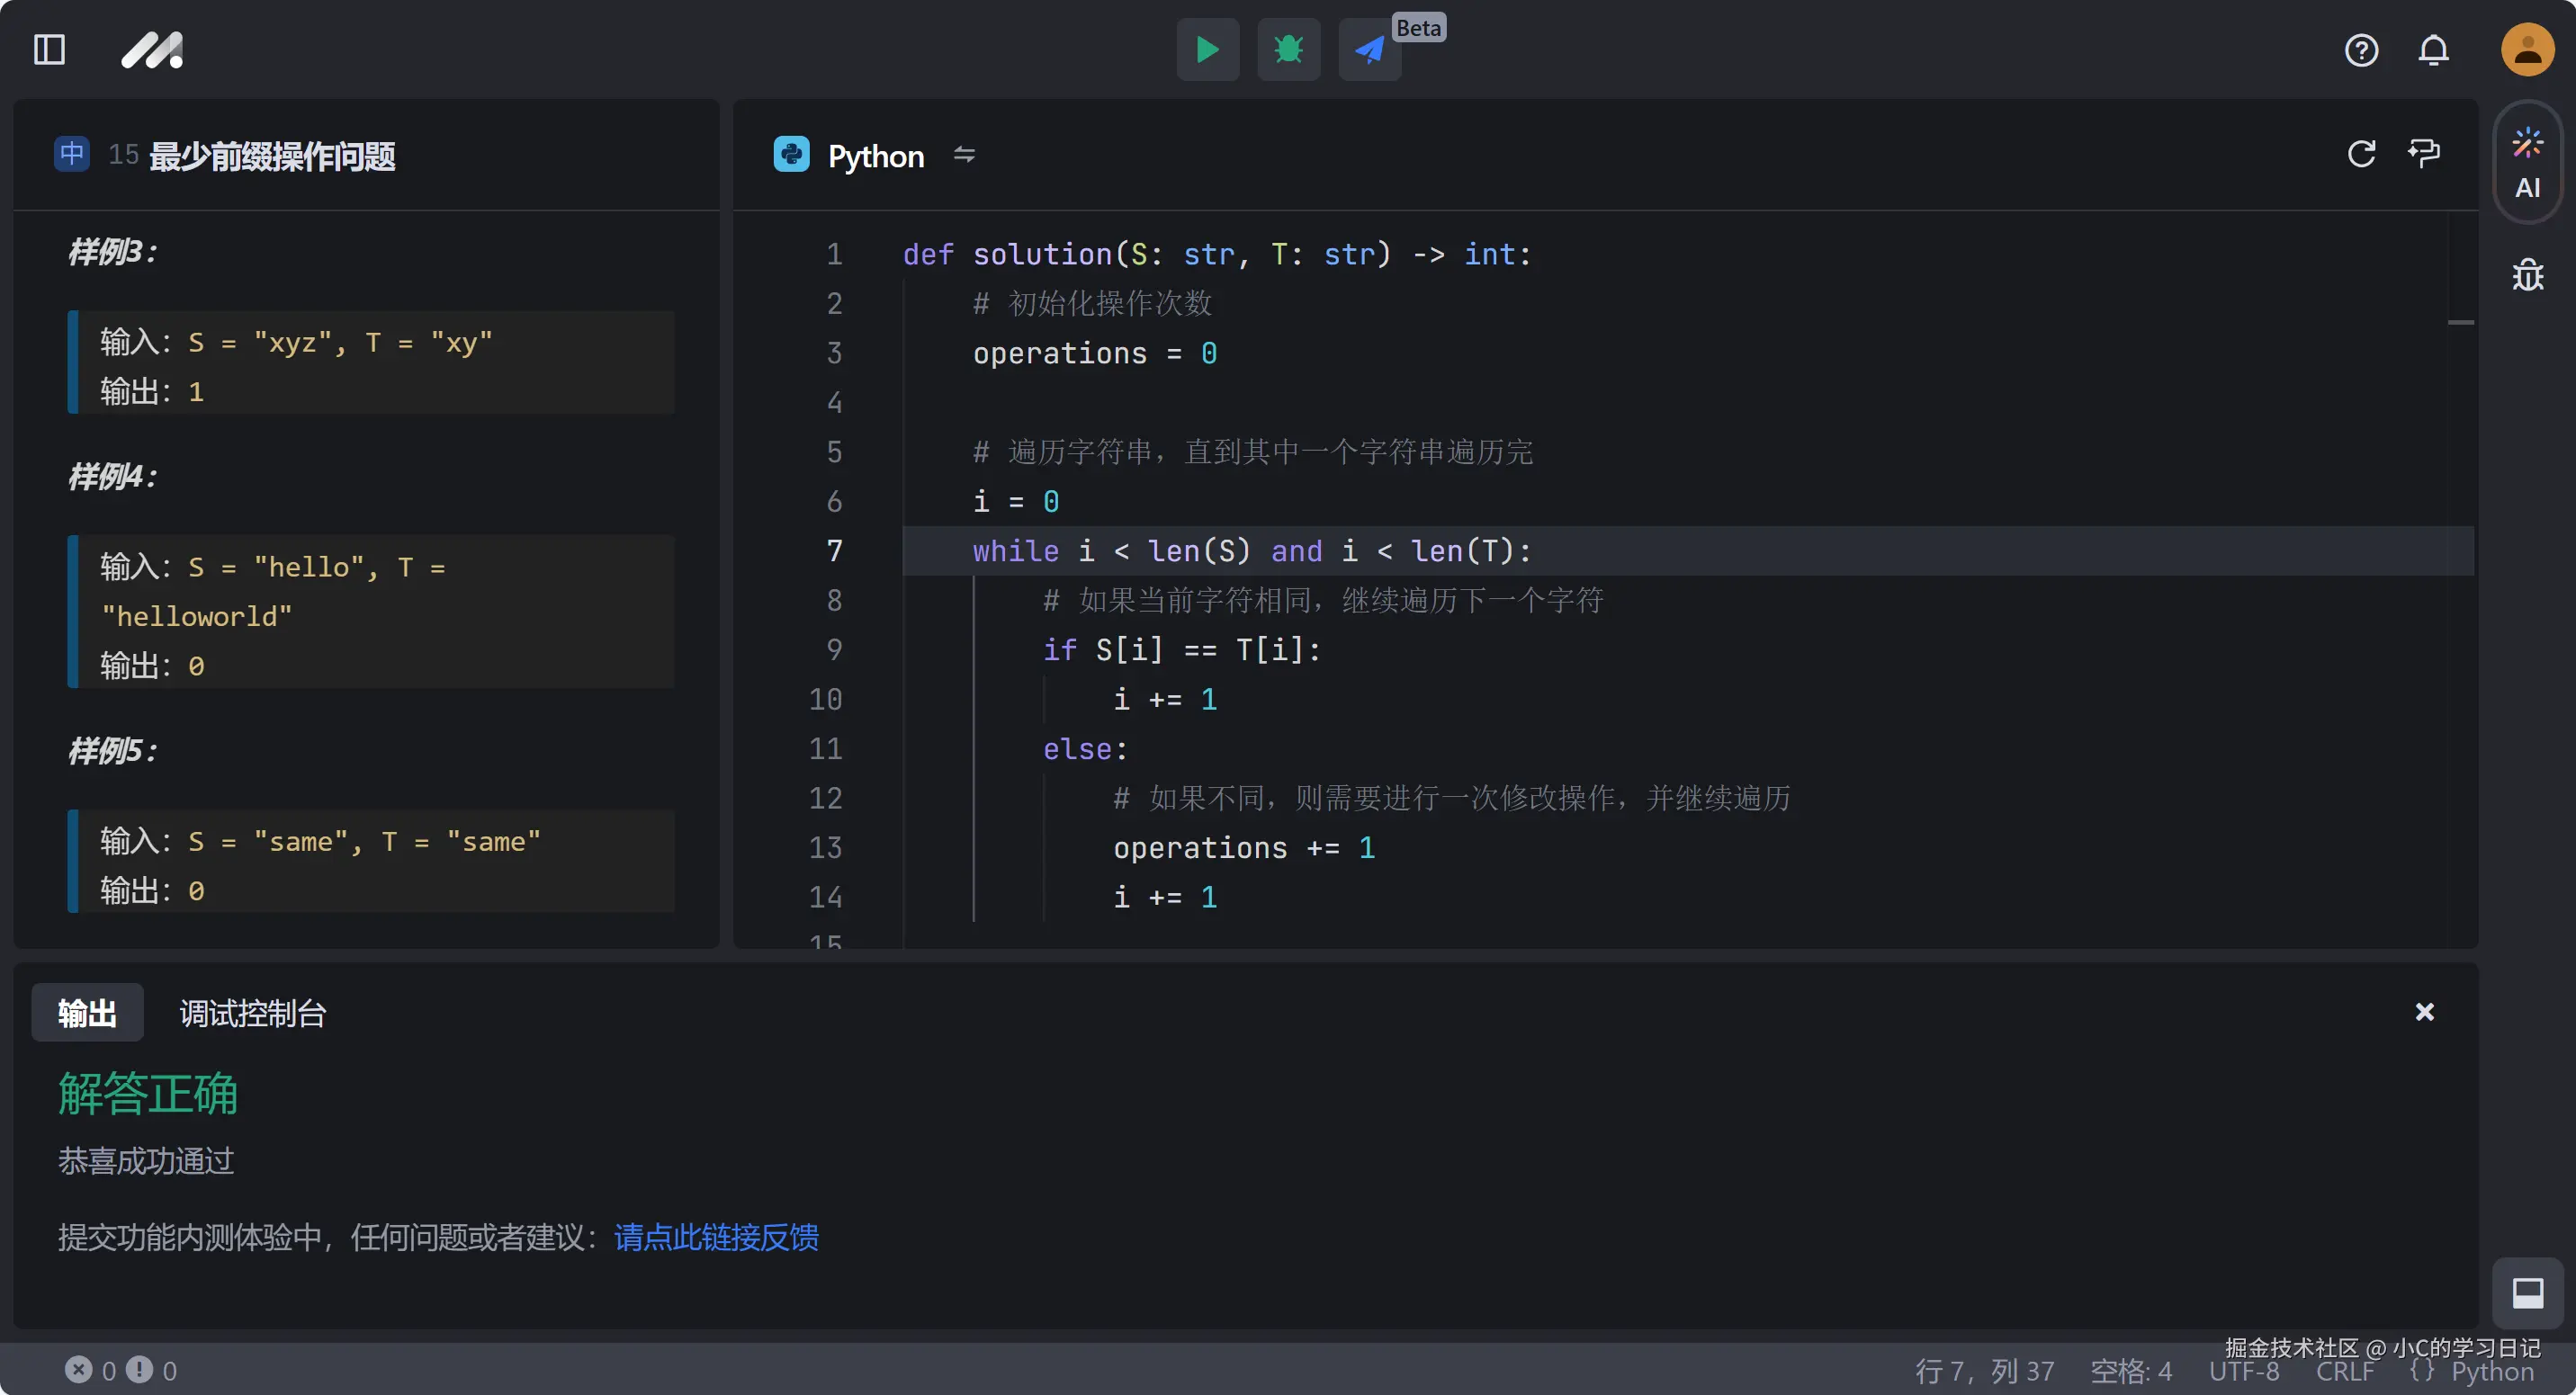
Task: Switch programming language next to Python
Action: point(964,155)
